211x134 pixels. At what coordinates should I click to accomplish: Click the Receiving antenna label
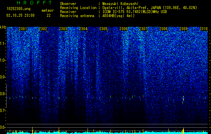tap(77, 16)
